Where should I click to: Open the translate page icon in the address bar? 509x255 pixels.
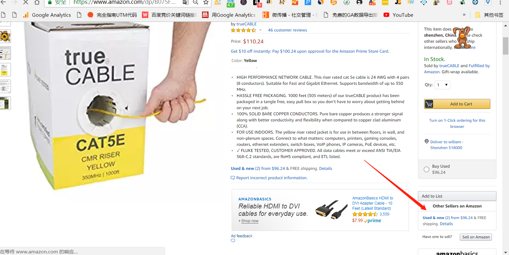(x=185, y=3)
